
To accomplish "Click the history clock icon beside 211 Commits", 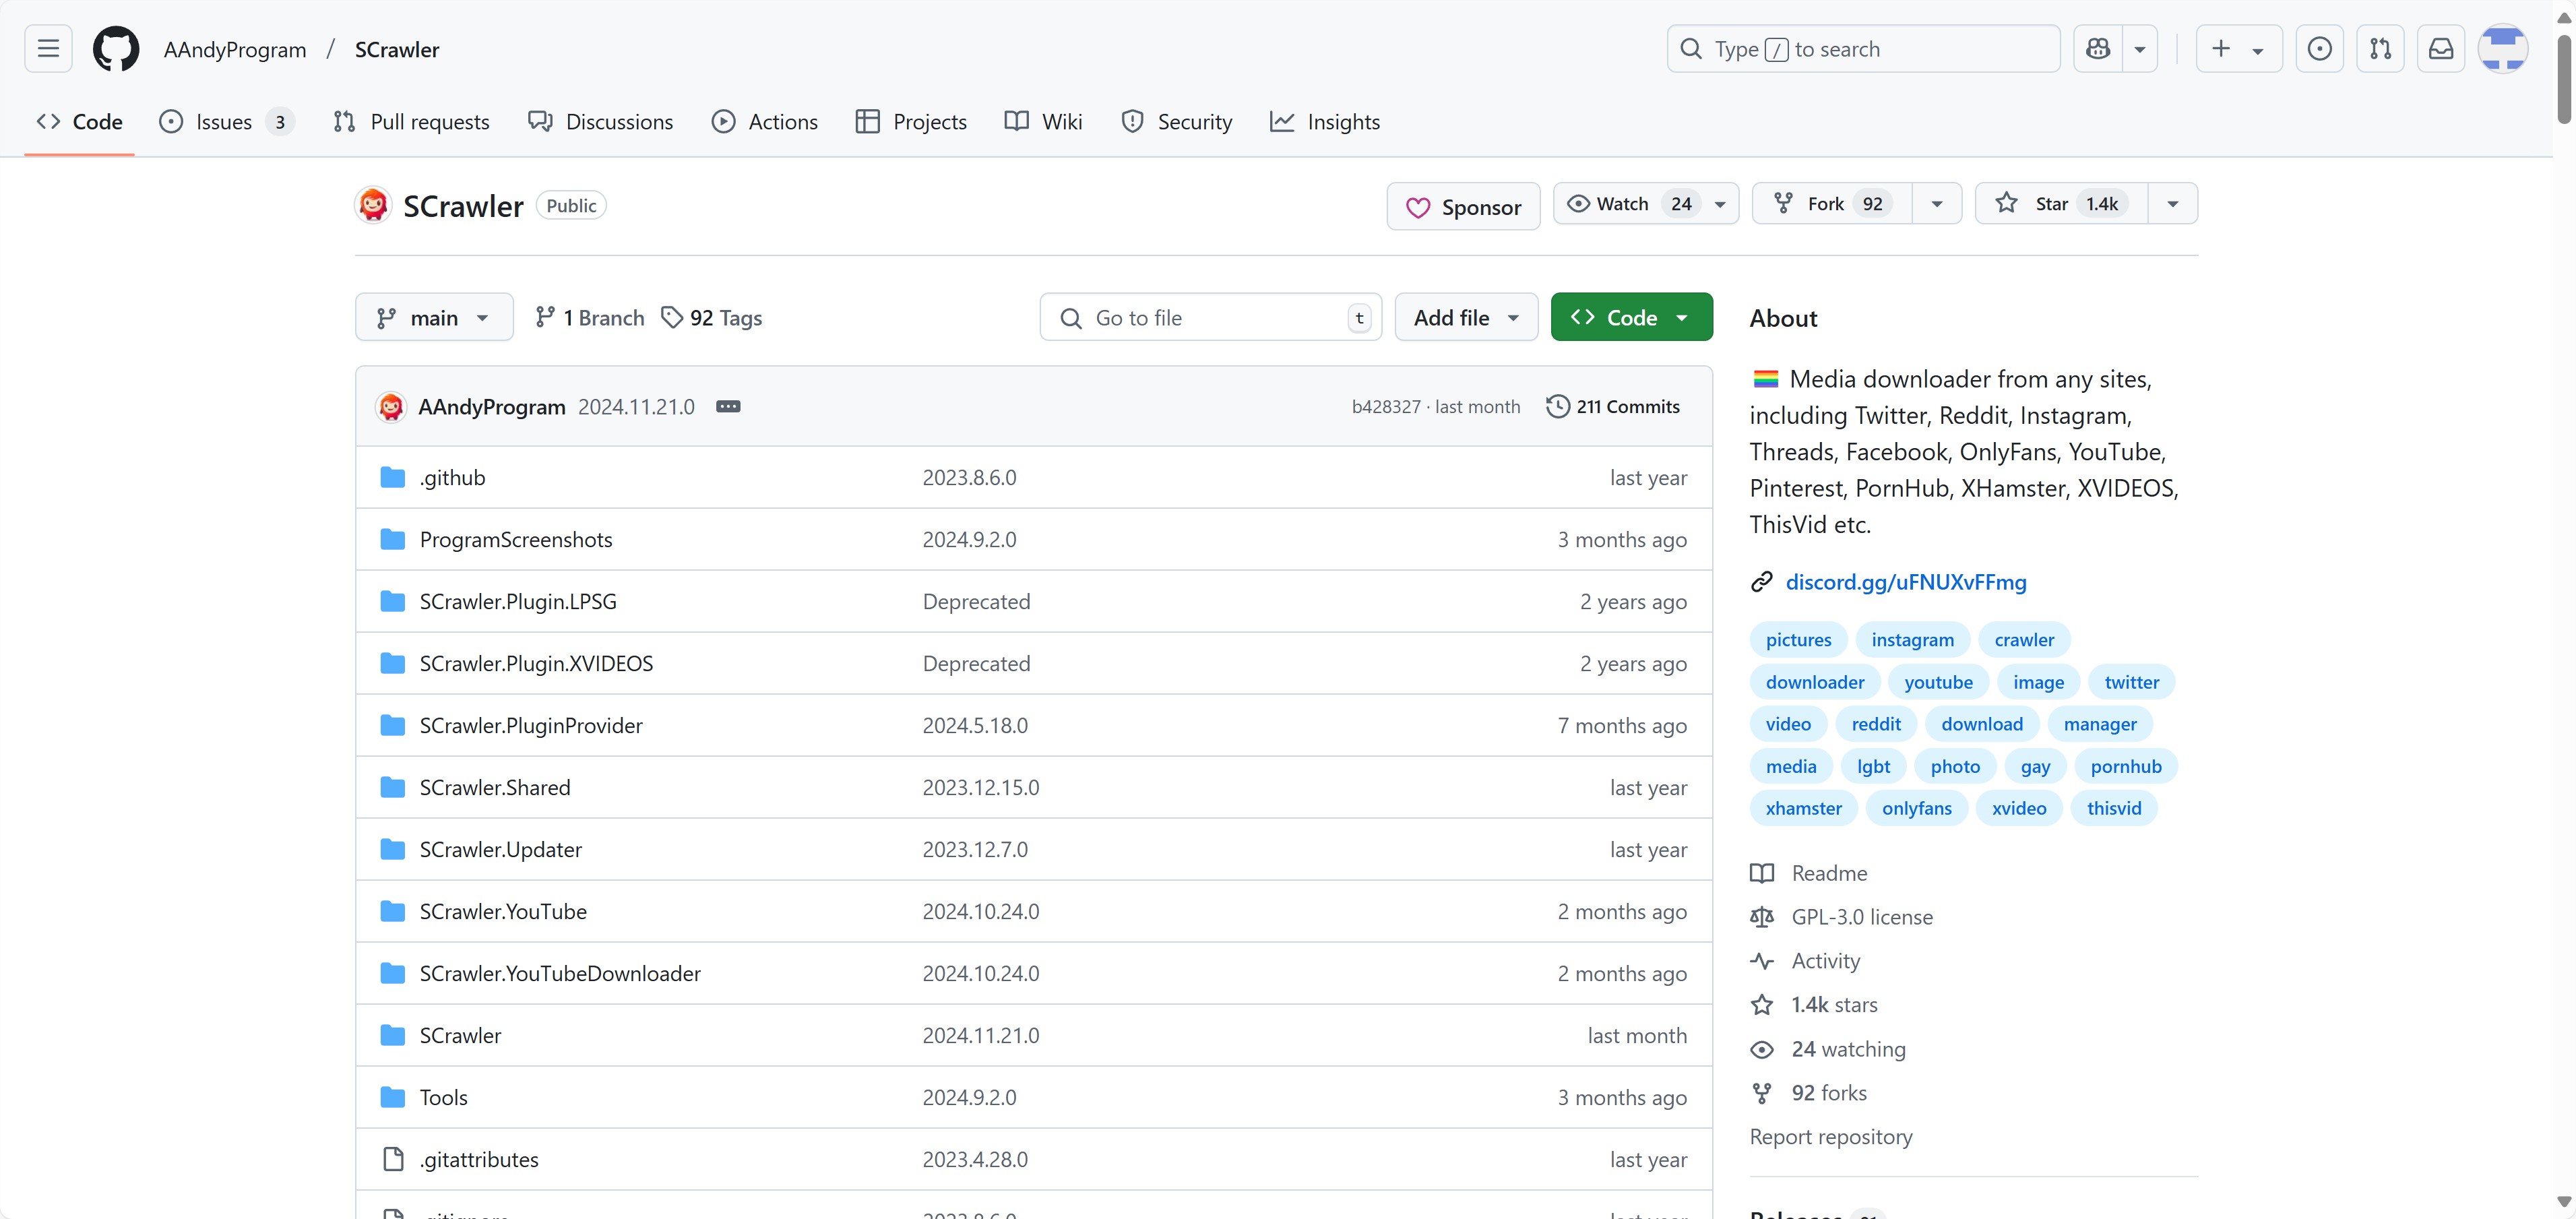I will point(1558,407).
